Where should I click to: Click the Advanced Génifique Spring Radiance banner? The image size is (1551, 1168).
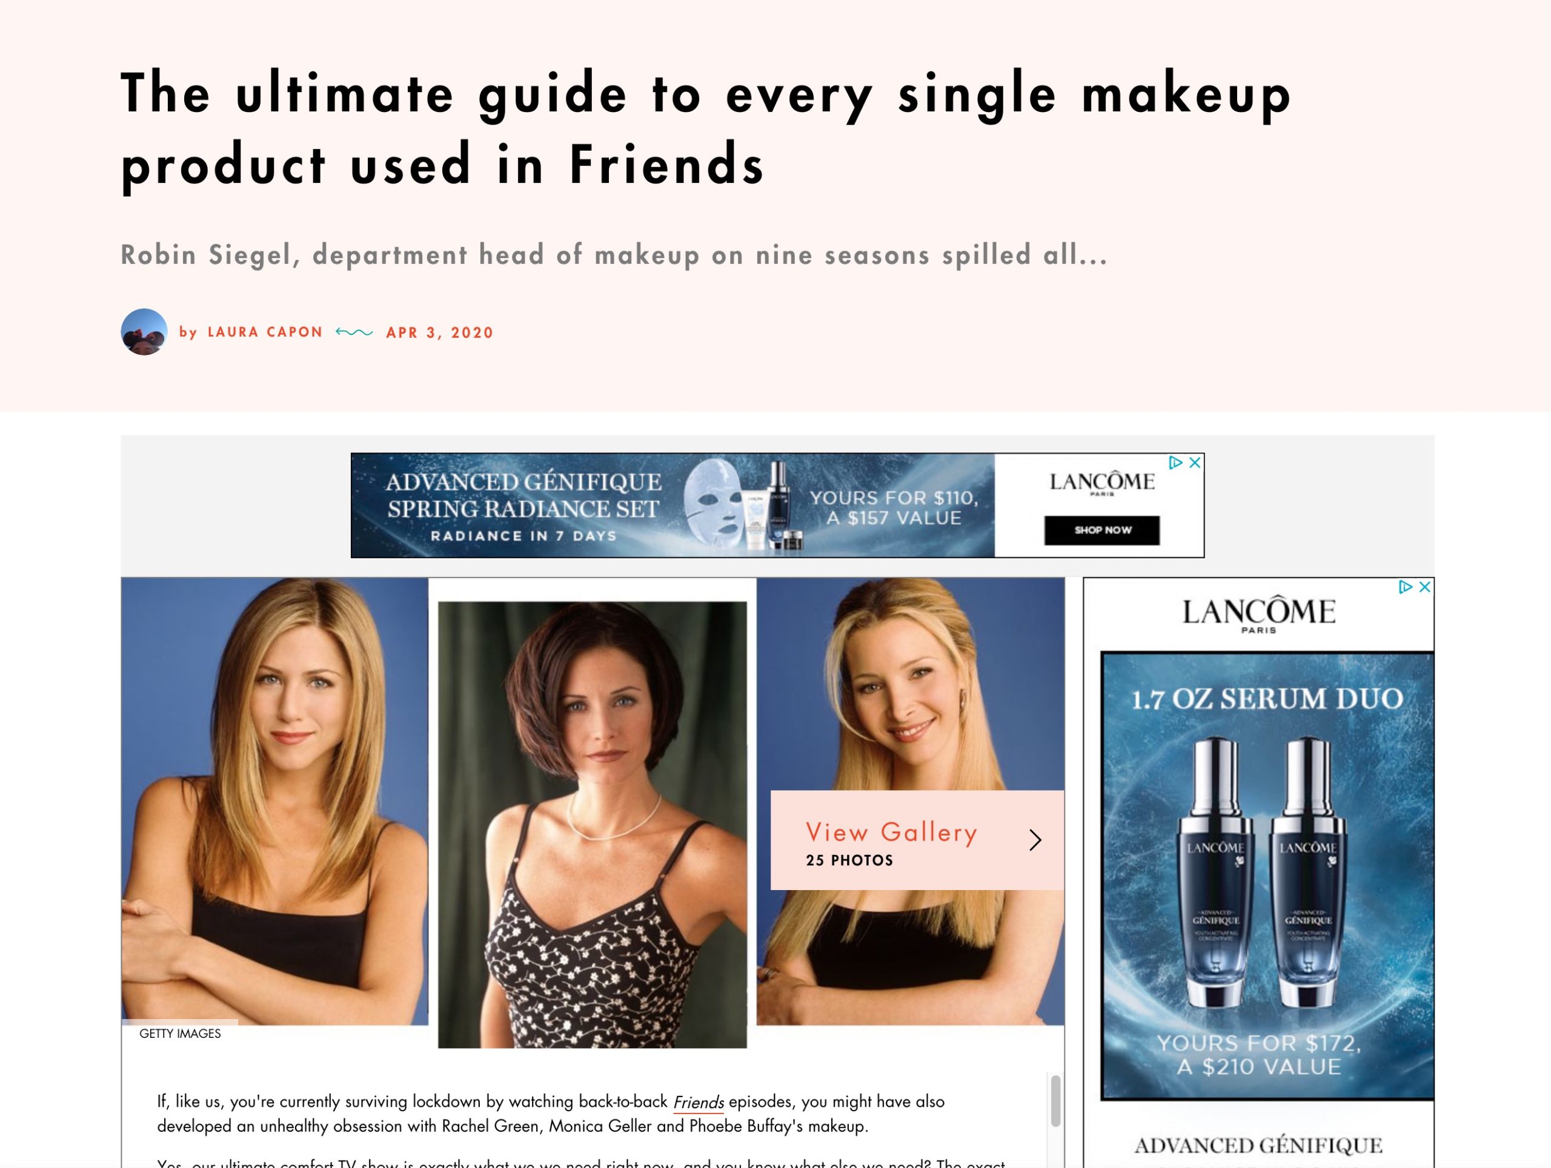[x=673, y=505]
